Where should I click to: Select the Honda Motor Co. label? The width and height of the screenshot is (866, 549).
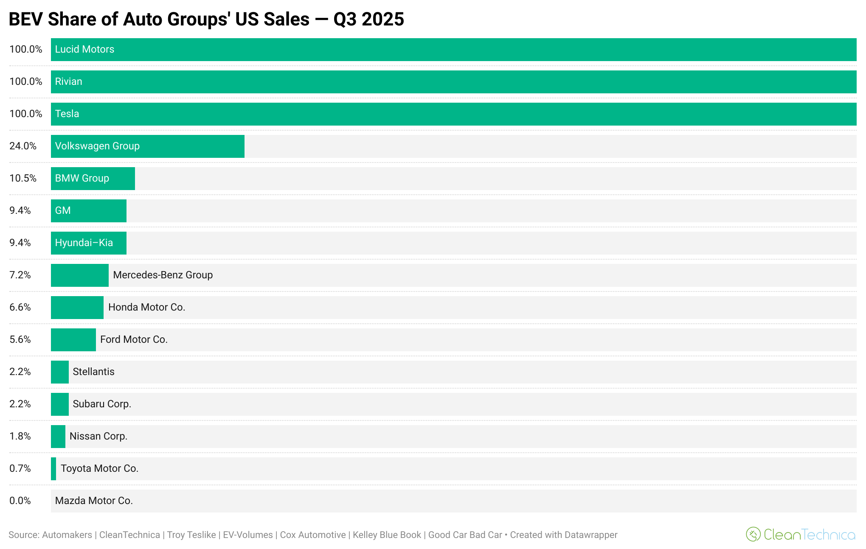point(146,307)
